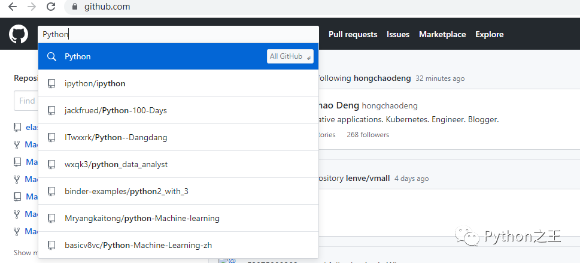Click the repo icon beside wxqk3/python_data_analyst
This screenshot has width=580, height=263.
[x=51, y=165]
